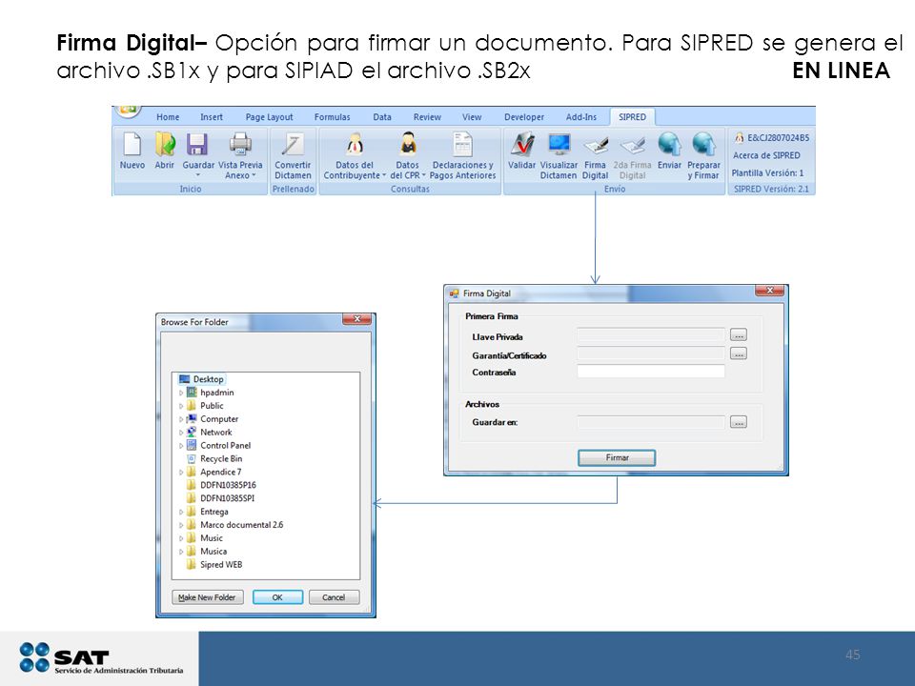This screenshot has height=686, width=915.
Task: Close the Firma Digital dialog
Action: coord(770,291)
